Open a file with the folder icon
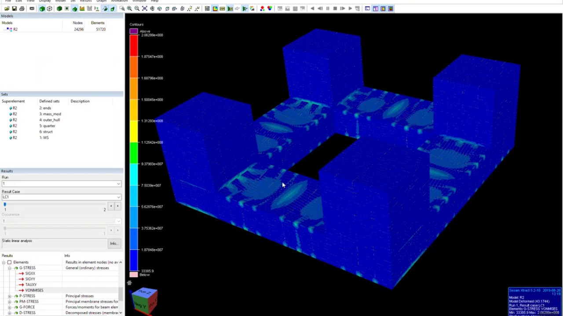 (x=7, y=8)
